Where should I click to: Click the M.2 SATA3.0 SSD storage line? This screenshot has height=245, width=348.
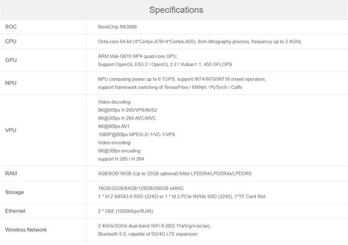pyautogui.click(x=182, y=197)
